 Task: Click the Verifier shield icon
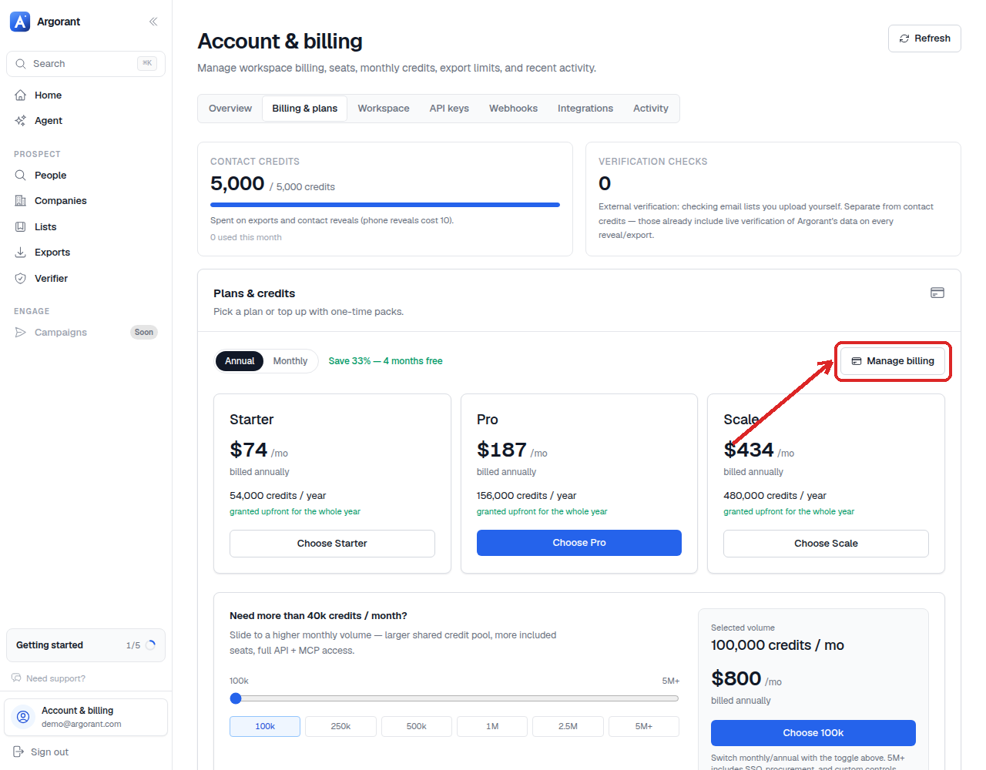[x=21, y=279]
